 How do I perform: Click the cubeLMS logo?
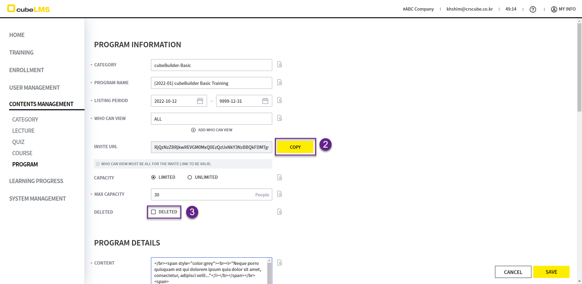pyautogui.click(x=28, y=9)
